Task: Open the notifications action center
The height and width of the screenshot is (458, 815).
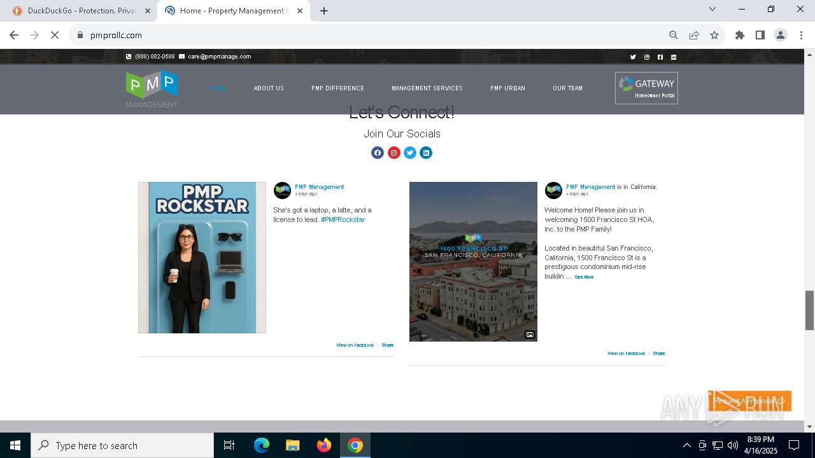Action: [x=794, y=445]
